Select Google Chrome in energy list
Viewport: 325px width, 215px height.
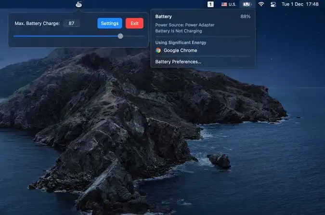click(203, 51)
